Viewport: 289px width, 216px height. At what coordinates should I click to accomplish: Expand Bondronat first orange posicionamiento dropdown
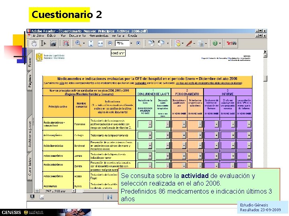point(179,146)
